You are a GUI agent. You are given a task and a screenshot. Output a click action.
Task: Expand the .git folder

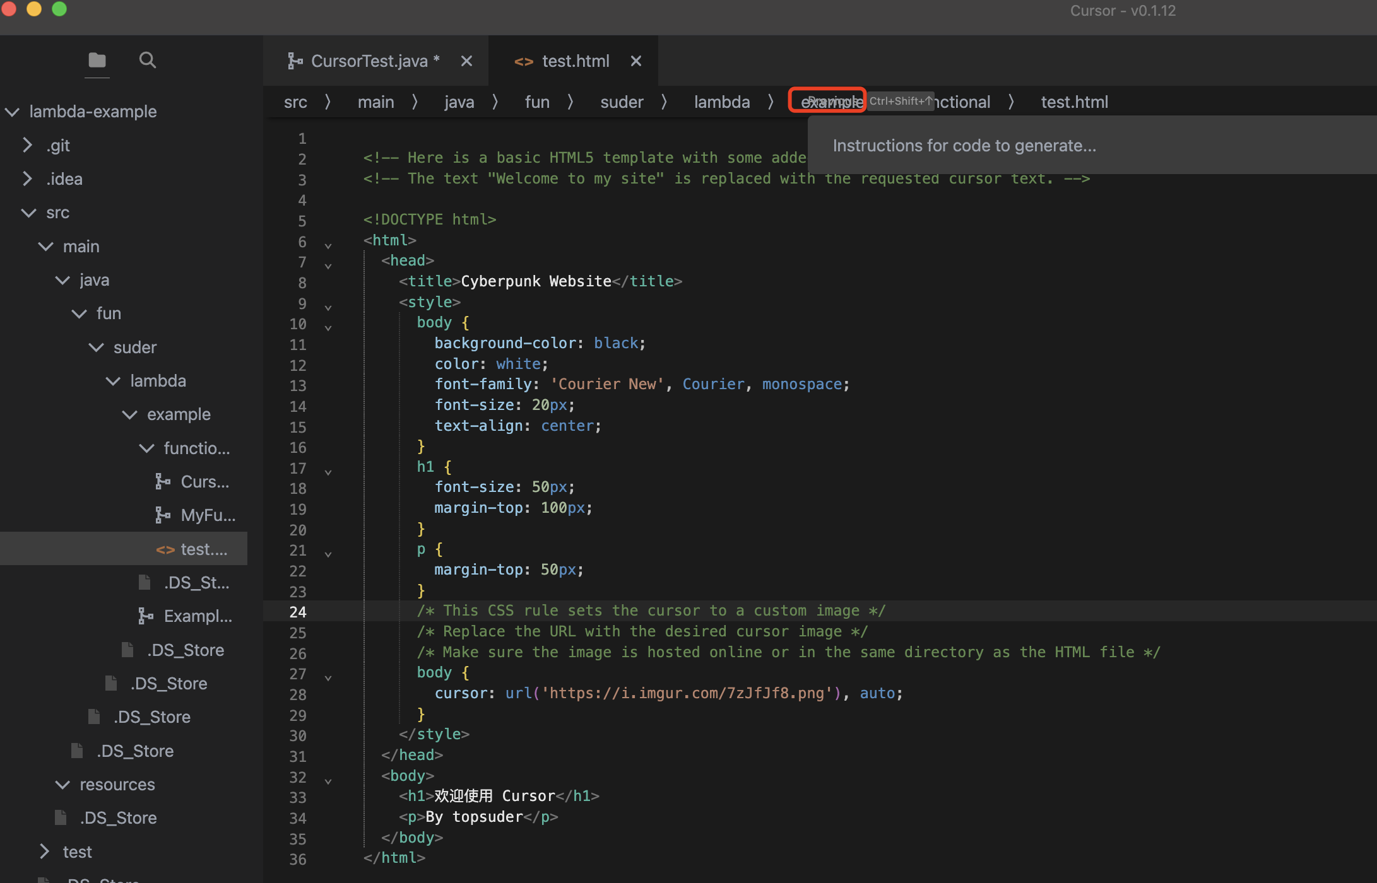(28, 145)
